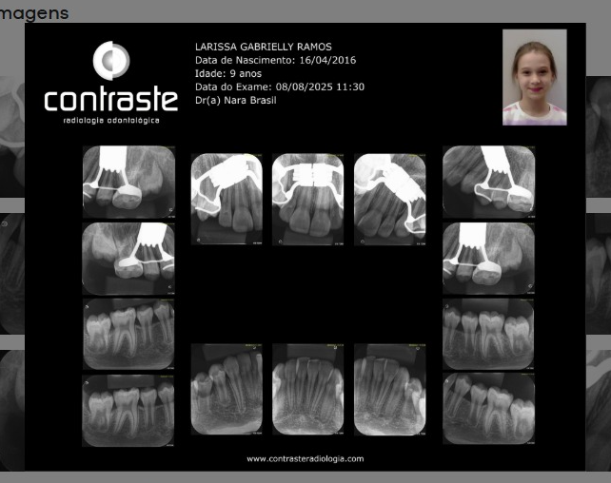This screenshot has width=611, height=483.
Task: Click the 'radiologia odontológica' tagline
Action: tap(111, 120)
